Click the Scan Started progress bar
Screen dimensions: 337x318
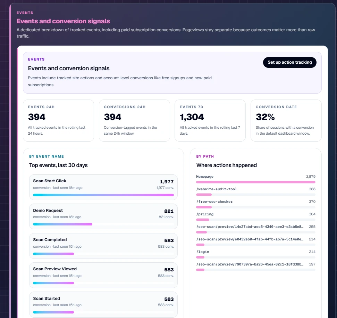pyautogui.click(x=53, y=312)
